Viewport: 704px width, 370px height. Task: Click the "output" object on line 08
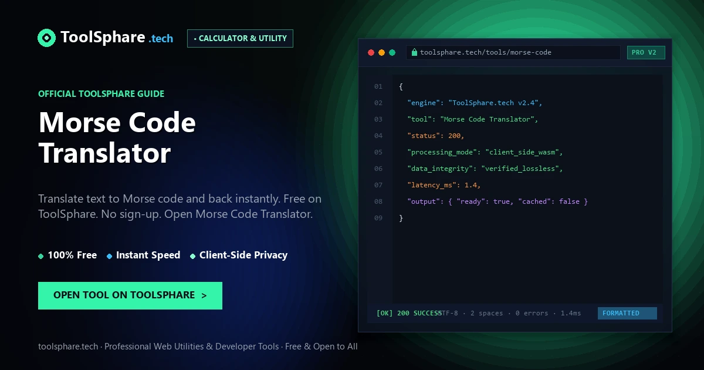pyautogui.click(x=497, y=201)
